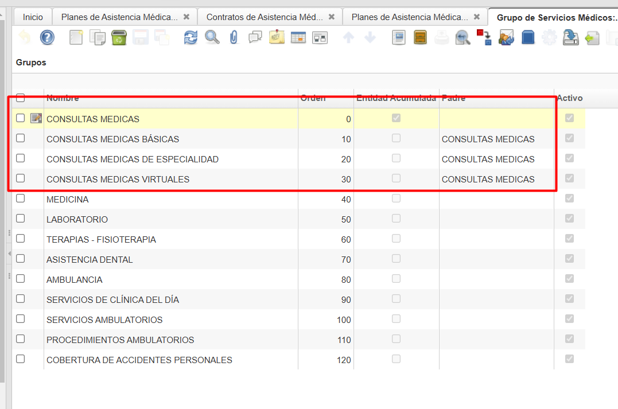Sort by the Orden column header
Viewport: 618px width, 409px height.
coord(313,98)
